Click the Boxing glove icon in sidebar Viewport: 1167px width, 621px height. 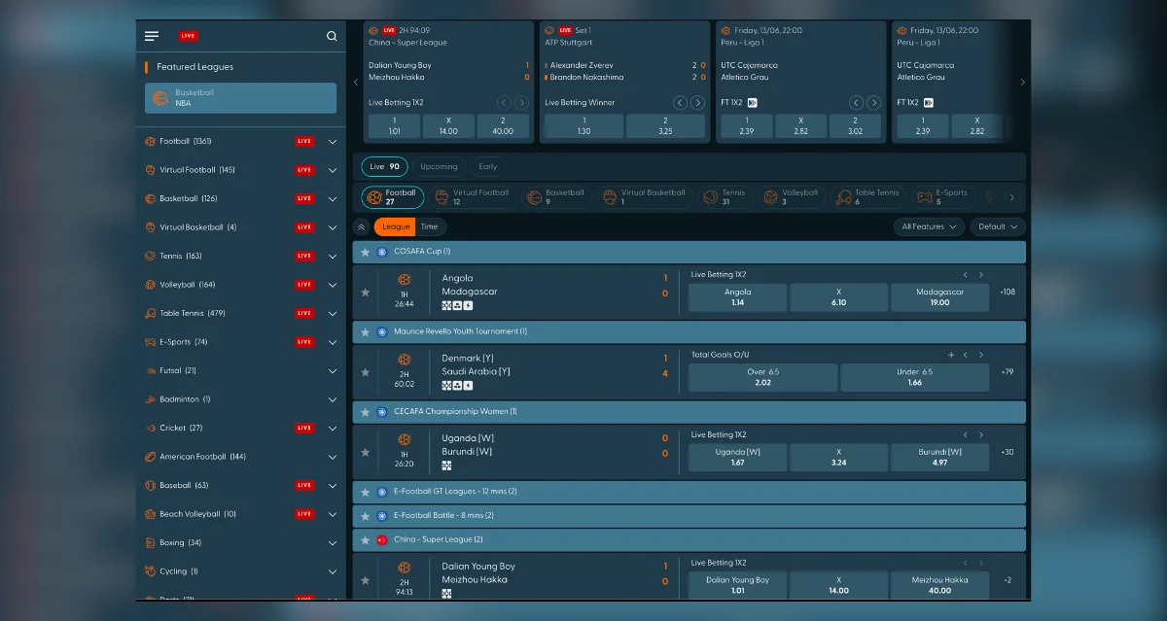pos(151,542)
